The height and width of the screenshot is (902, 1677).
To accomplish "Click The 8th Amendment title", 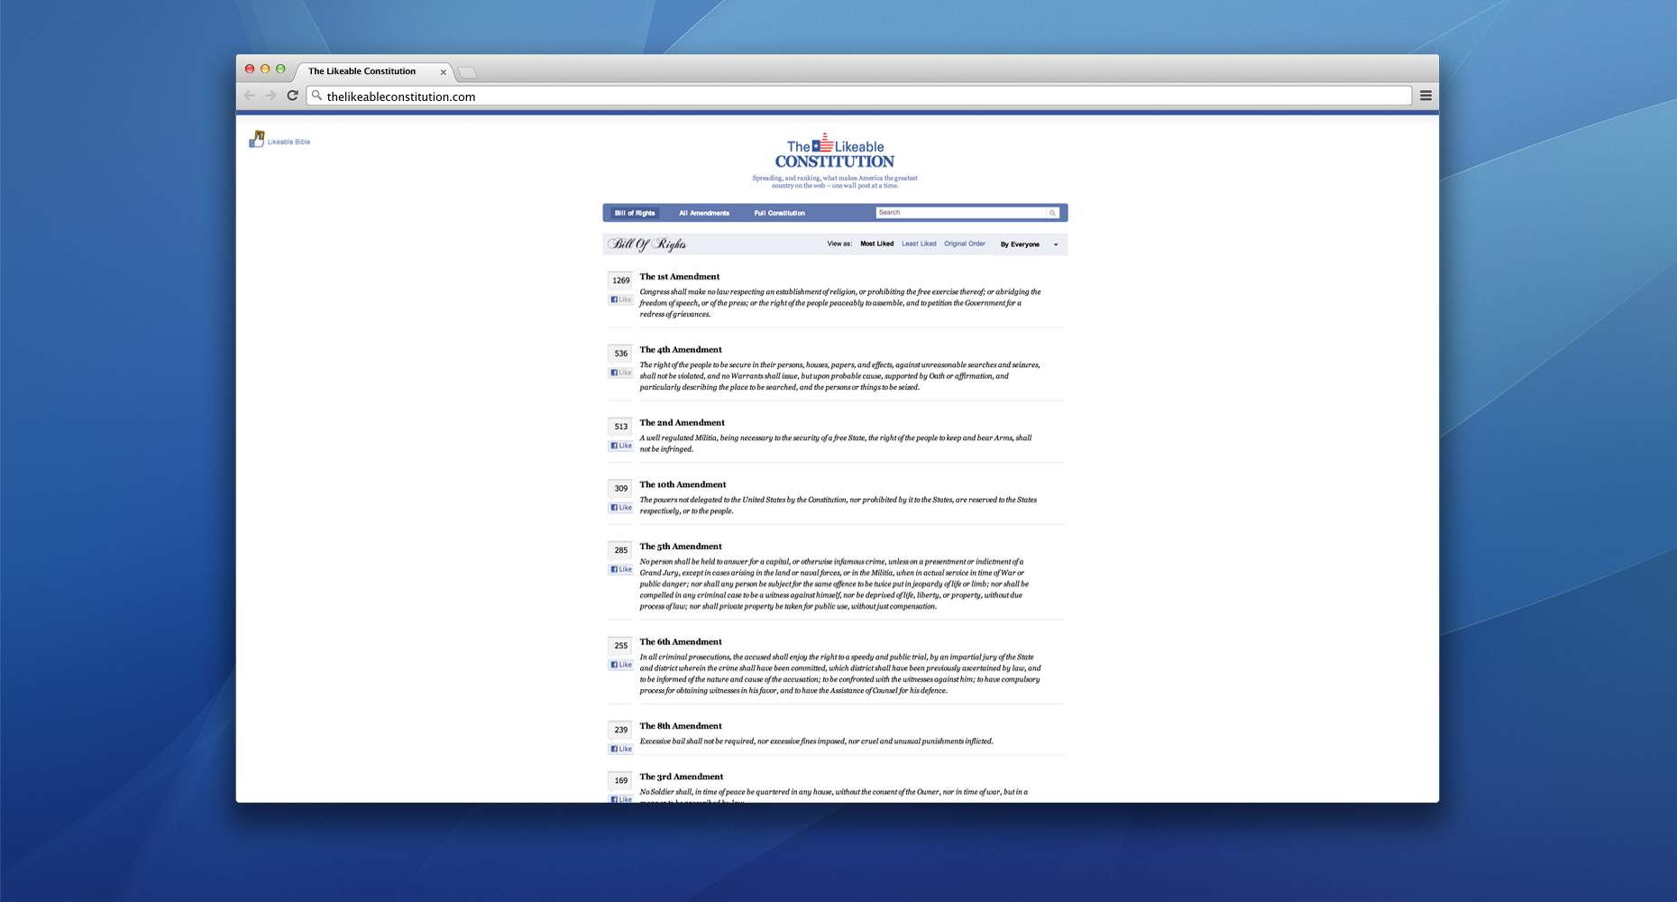I will [x=681, y=726].
